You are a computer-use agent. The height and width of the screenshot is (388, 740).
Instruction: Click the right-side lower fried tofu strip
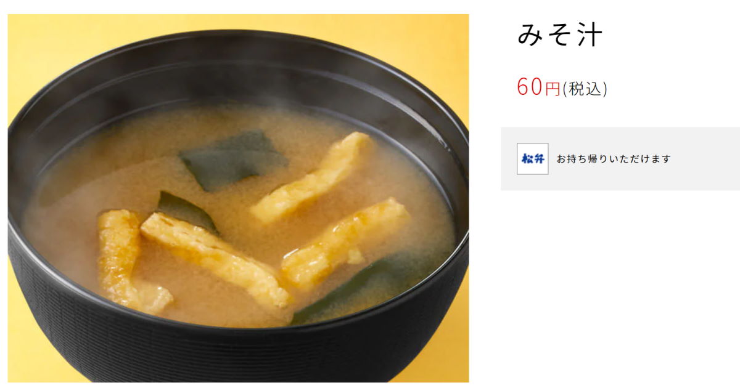click(345, 243)
